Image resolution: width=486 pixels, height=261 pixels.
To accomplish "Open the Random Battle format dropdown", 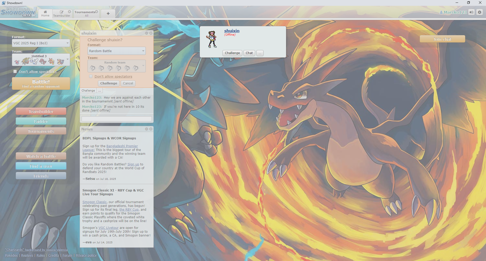I will coord(117,51).
